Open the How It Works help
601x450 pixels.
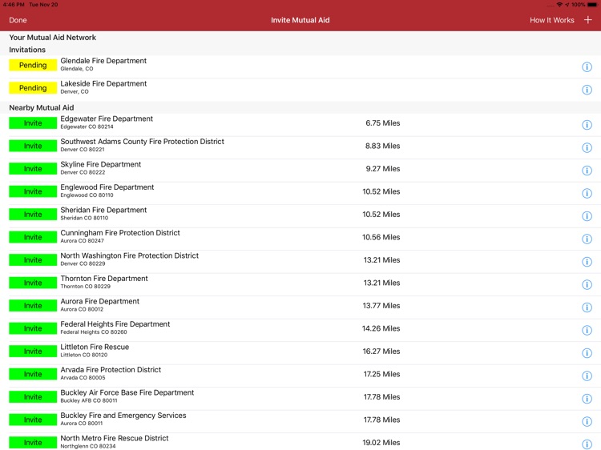click(551, 20)
